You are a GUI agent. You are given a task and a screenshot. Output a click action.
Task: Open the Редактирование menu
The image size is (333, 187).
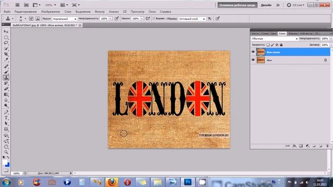click(x=25, y=11)
